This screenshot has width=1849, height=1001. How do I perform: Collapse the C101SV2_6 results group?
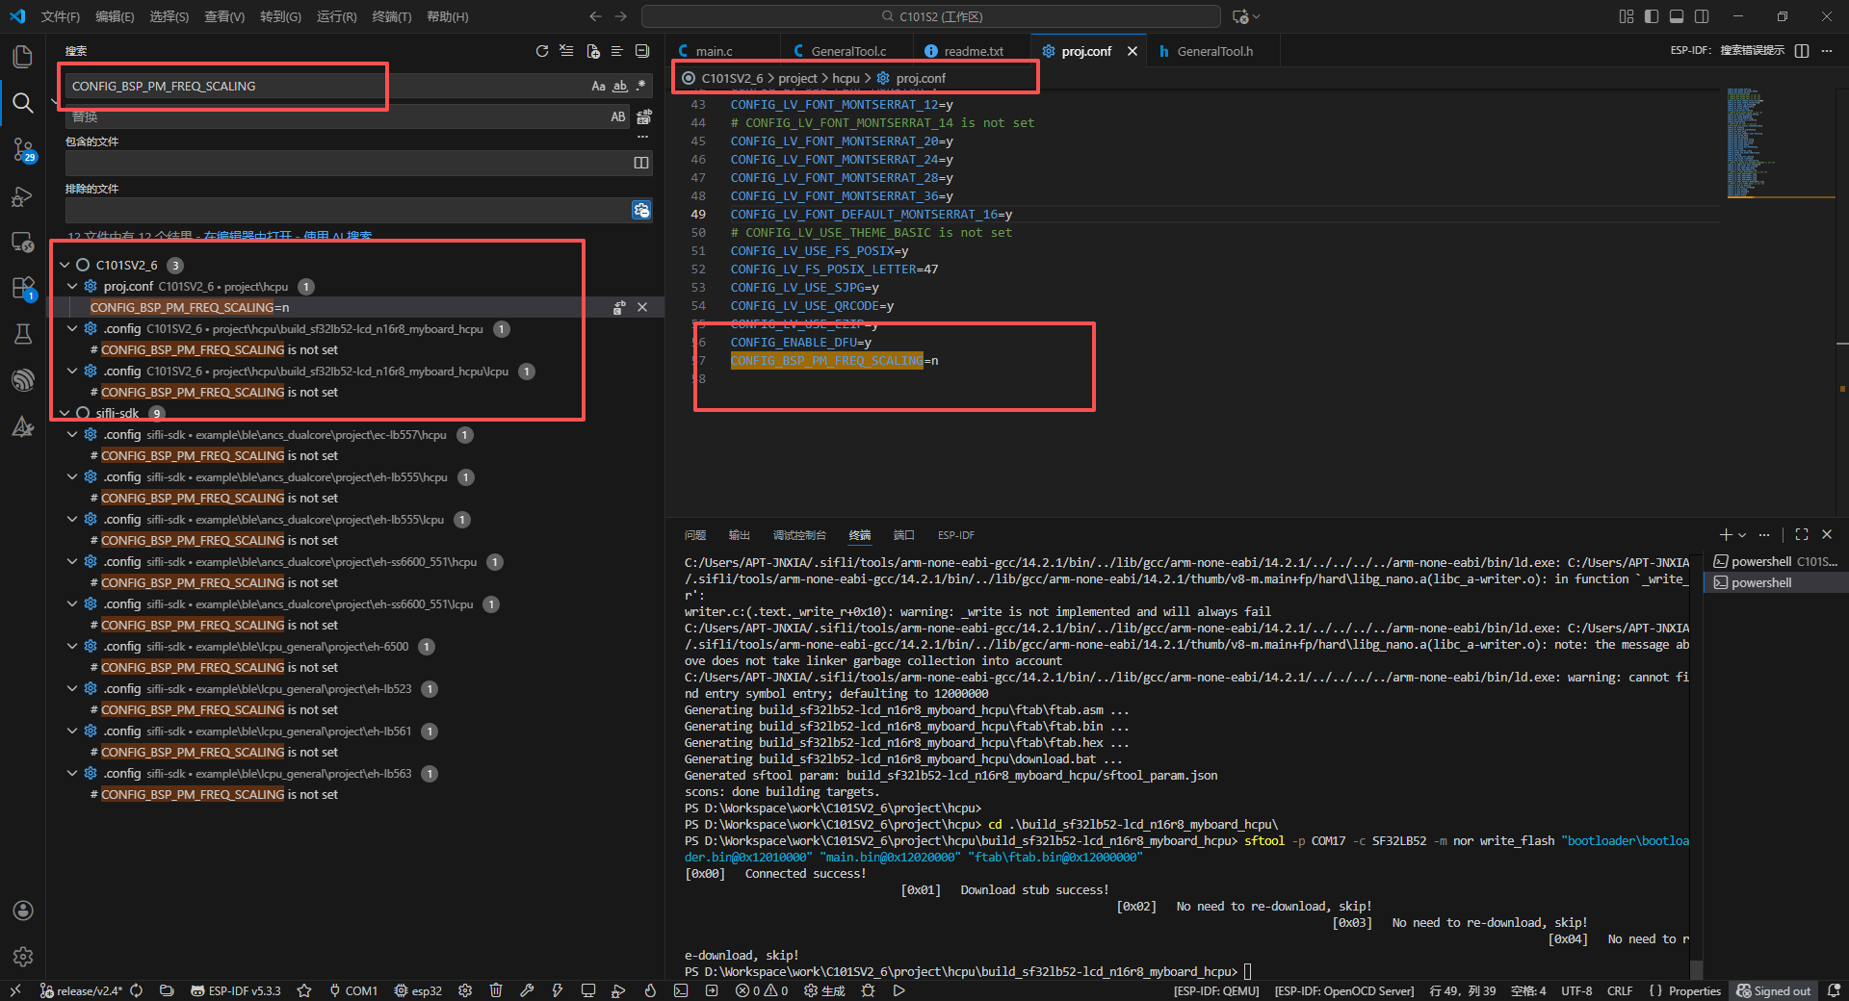tap(65, 265)
